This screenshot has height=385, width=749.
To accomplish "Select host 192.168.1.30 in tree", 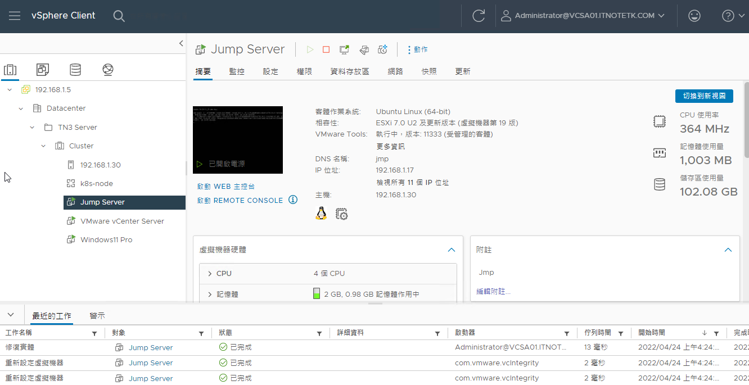I will tap(100, 165).
